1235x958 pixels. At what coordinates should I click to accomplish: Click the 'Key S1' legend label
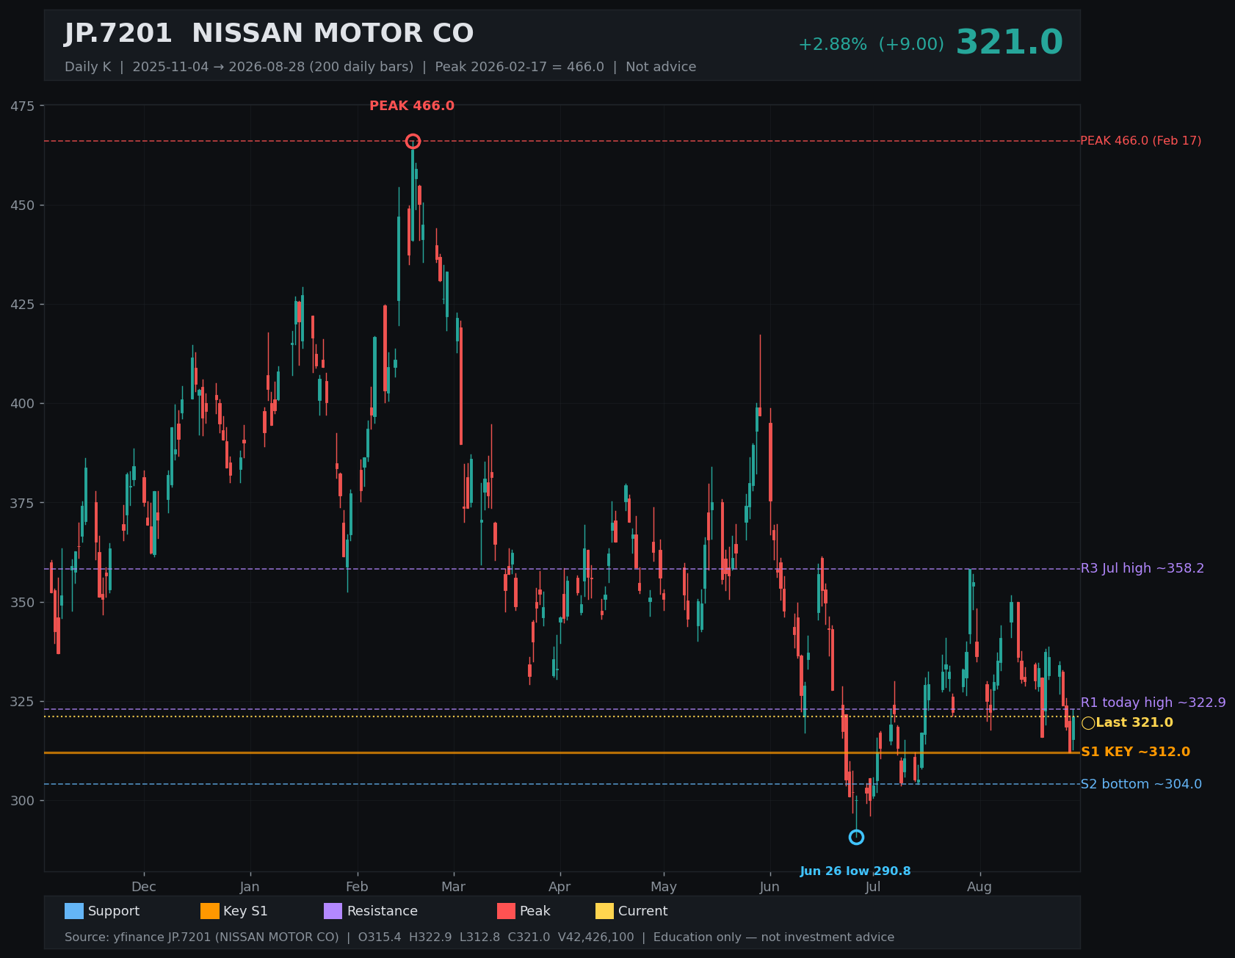coord(245,911)
